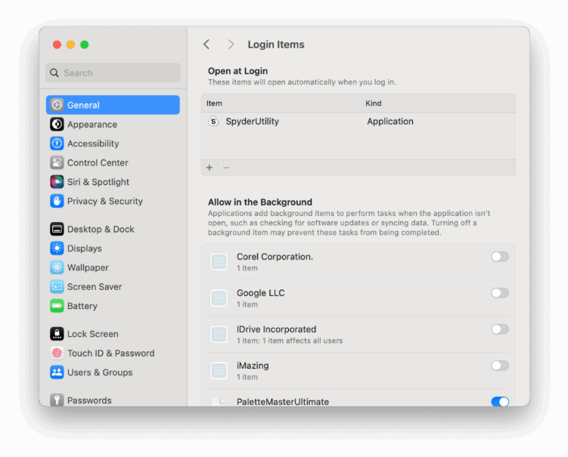This screenshot has height=457, width=568.
Task: Click the IDrive Incorporated app icon
Action: tap(219, 335)
